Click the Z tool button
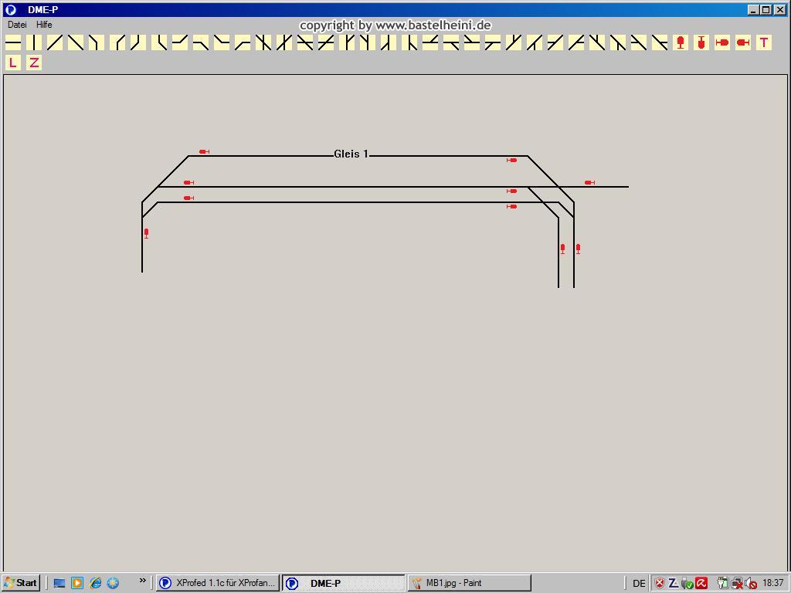Image resolution: width=791 pixels, height=593 pixels. 34,63
